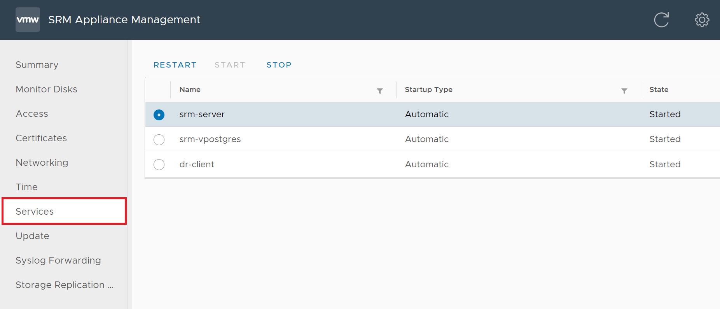
Task: Navigate to Certificates page
Action: pyautogui.click(x=41, y=138)
